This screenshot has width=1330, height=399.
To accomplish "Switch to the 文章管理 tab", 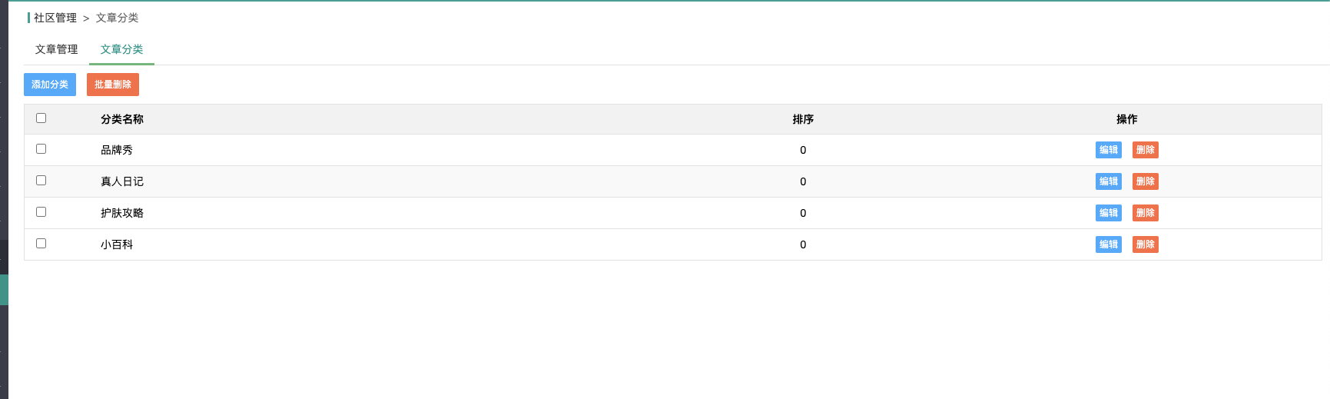I will [x=57, y=49].
